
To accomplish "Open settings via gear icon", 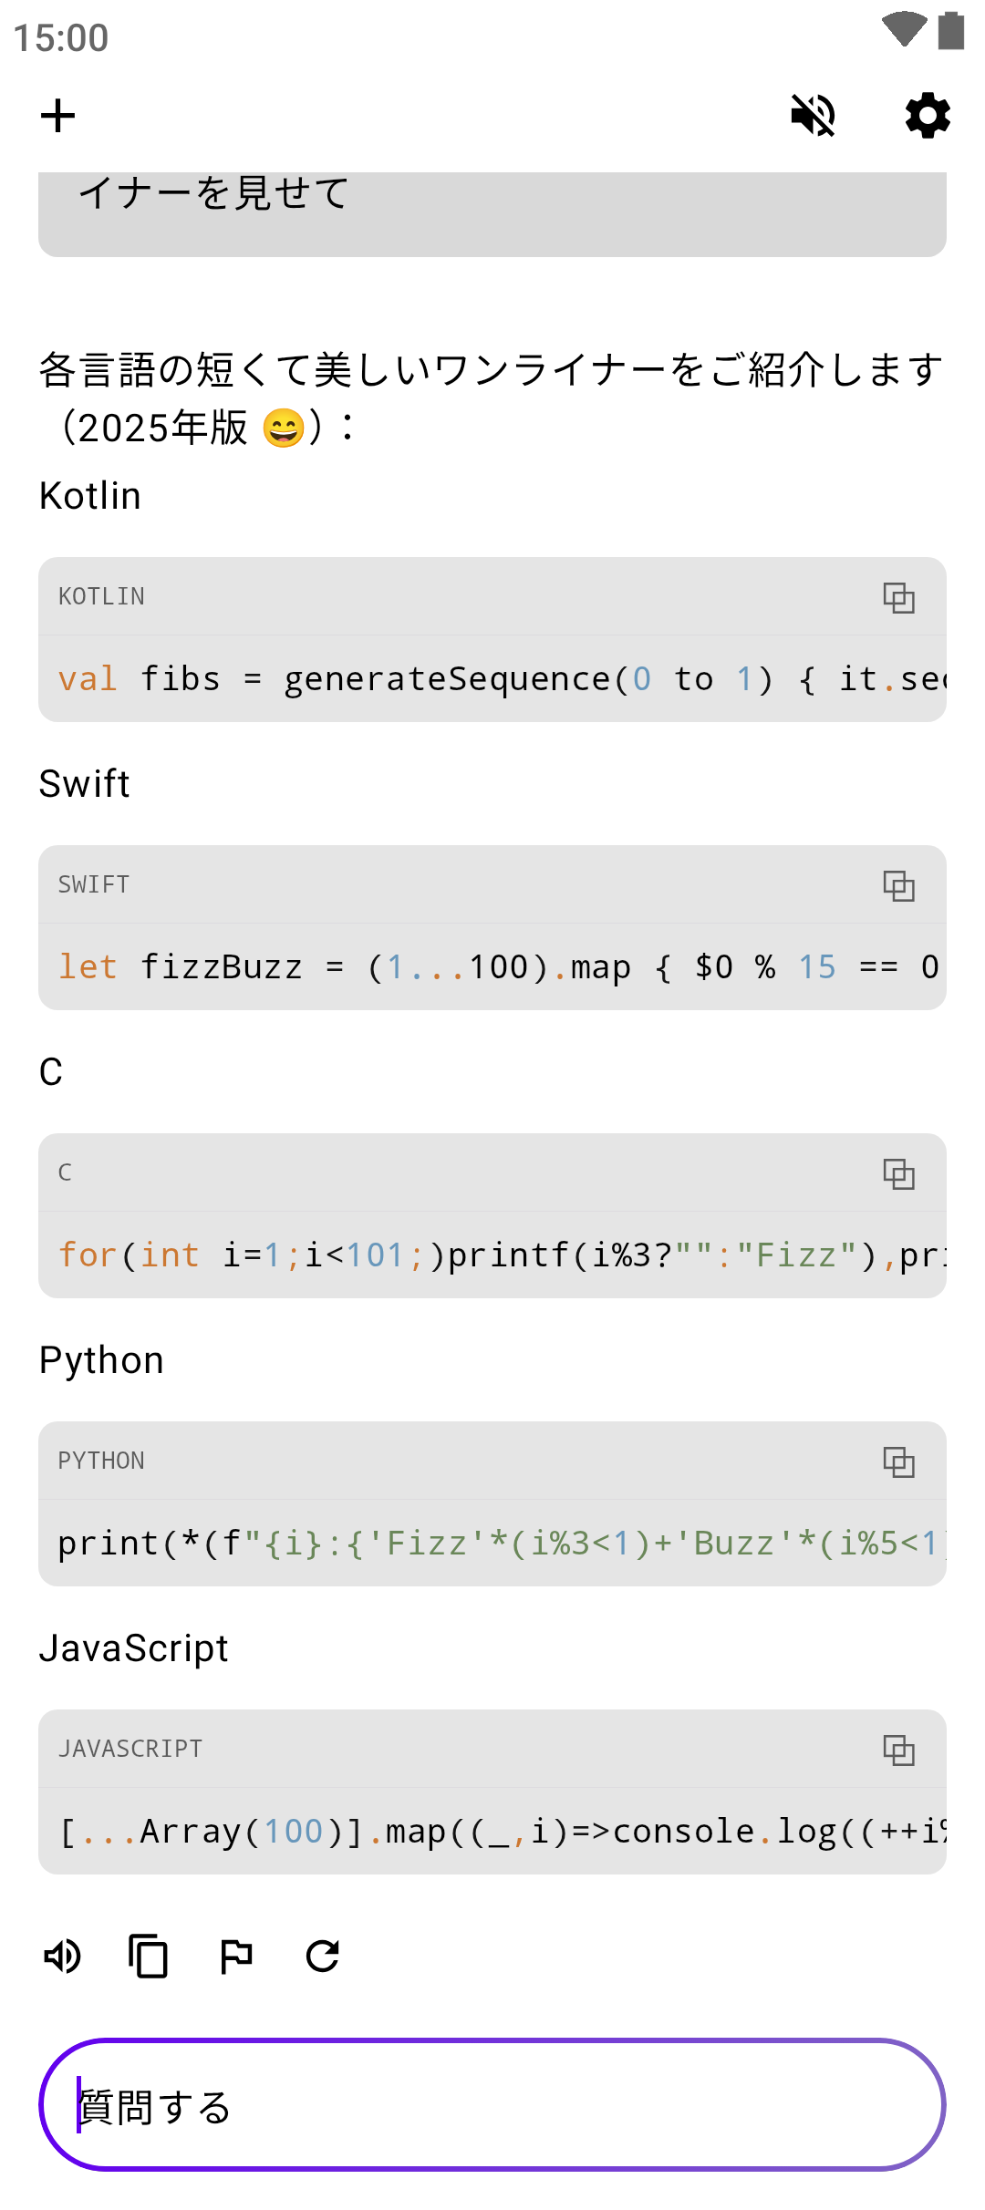I will tap(928, 116).
